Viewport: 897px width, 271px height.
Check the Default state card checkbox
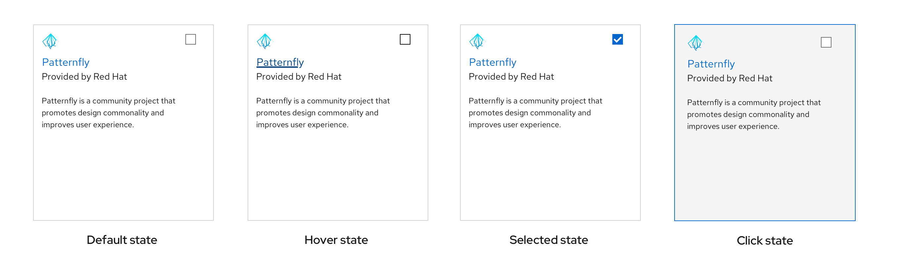[190, 39]
